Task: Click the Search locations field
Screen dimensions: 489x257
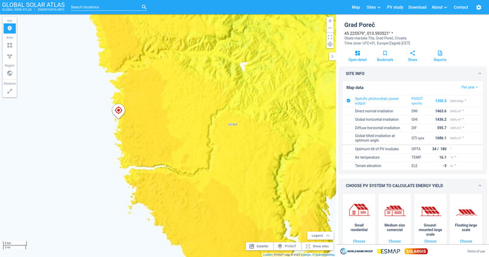Action: (x=105, y=7)
